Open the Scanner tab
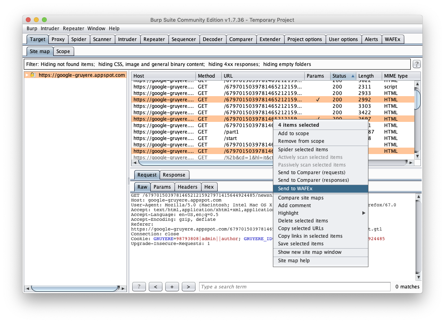 [102, 39]
